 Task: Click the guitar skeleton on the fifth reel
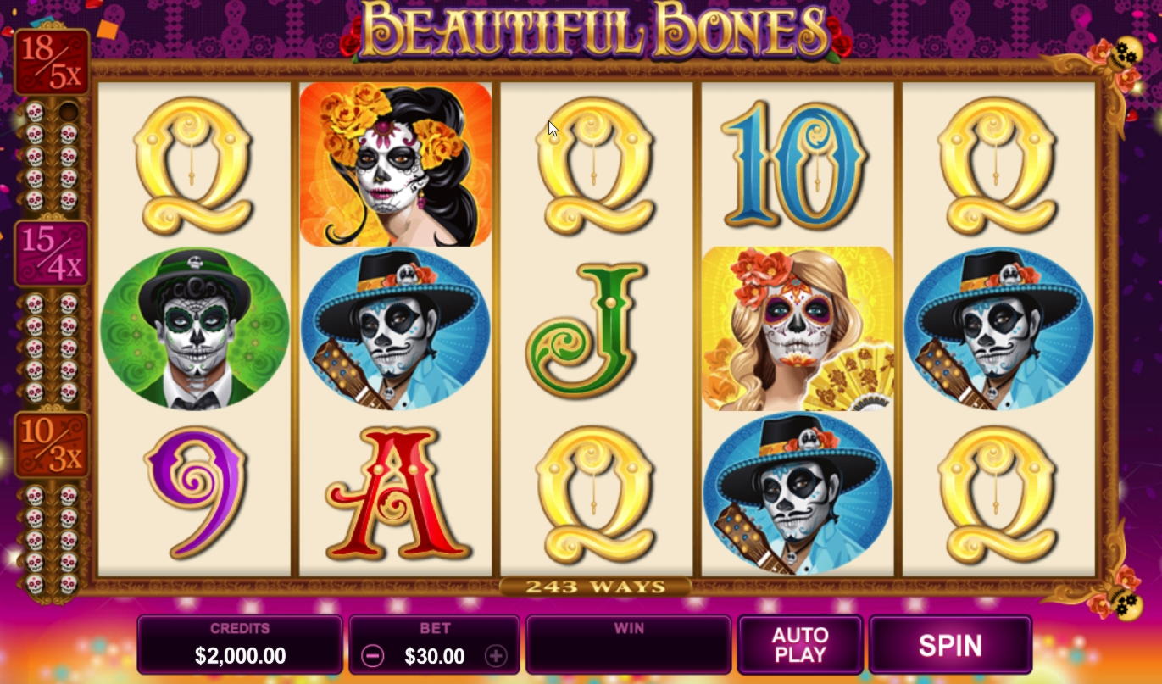(998, 329)
